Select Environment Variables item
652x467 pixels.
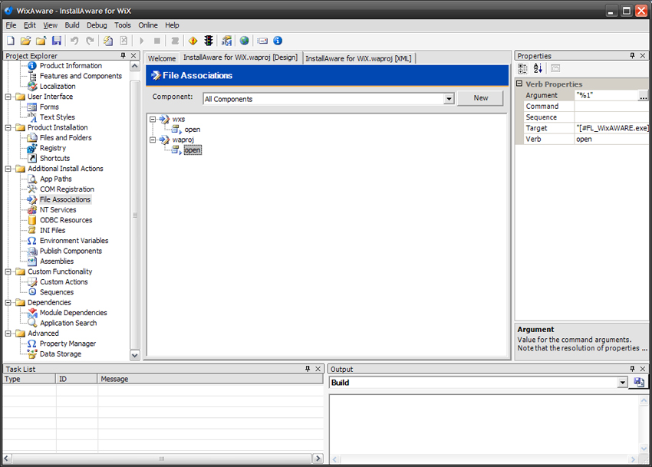coord(74,241)
